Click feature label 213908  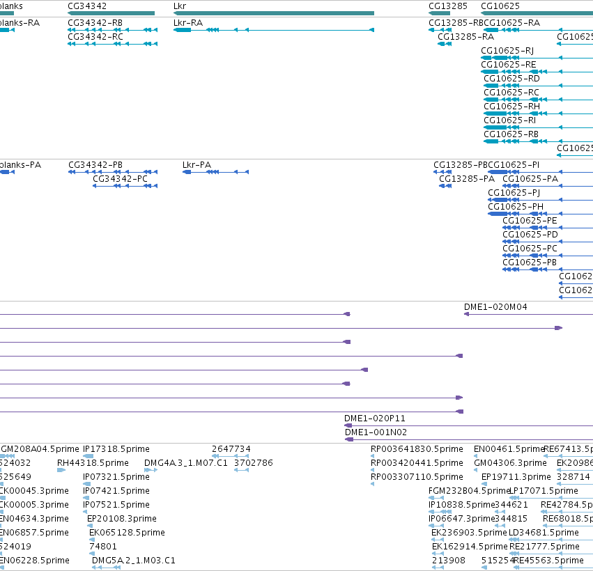pos(449,561)
